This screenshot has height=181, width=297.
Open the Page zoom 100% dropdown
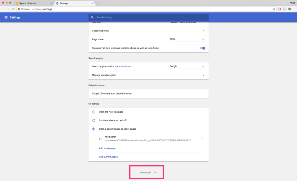click(x=187, y=39)
